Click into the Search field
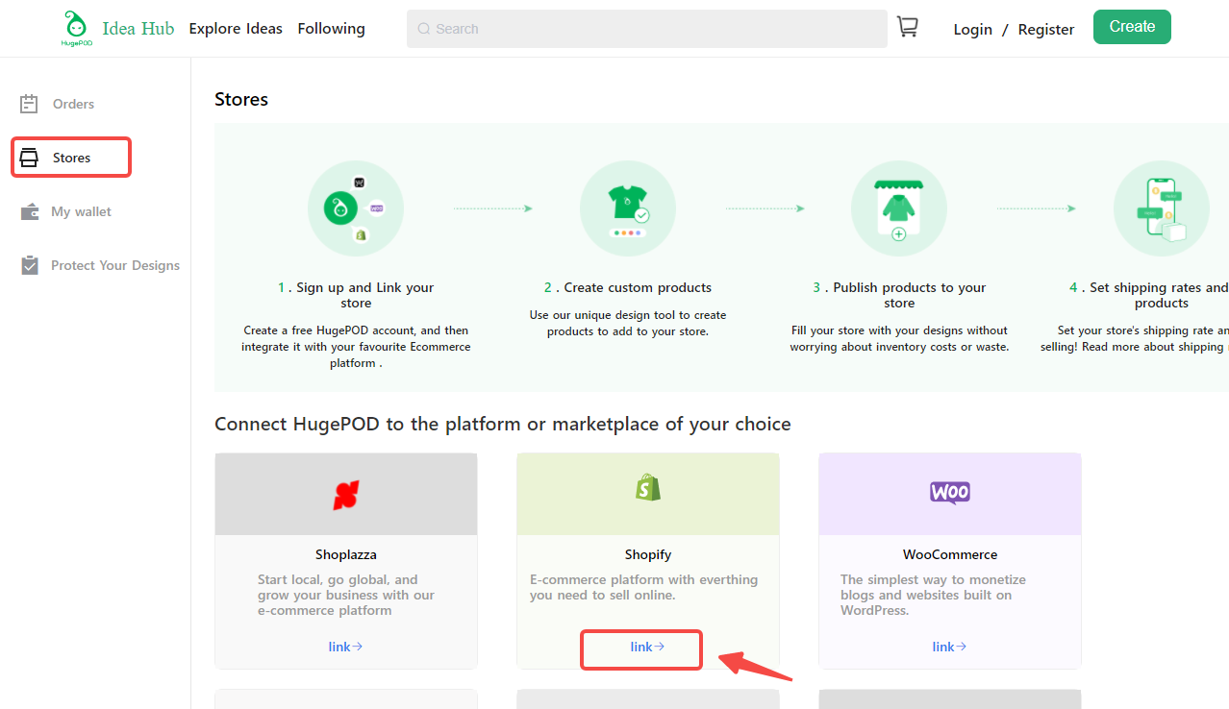The height and width of the screenshot is (709, 1229). (x=647, y=29)
